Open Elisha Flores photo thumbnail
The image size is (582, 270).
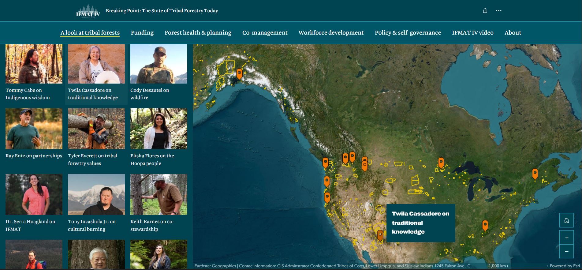click(159, 129)
